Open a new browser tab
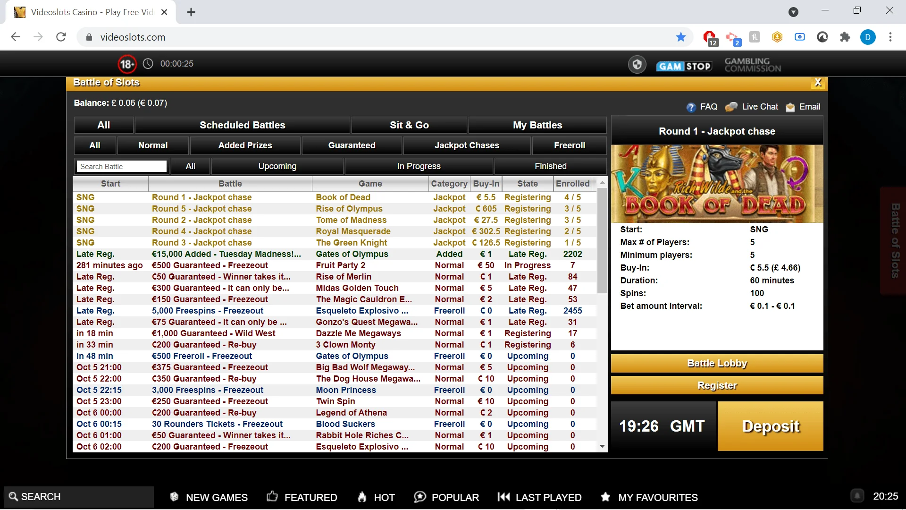The width and height of the screenshot is (906, 510). 191,12
